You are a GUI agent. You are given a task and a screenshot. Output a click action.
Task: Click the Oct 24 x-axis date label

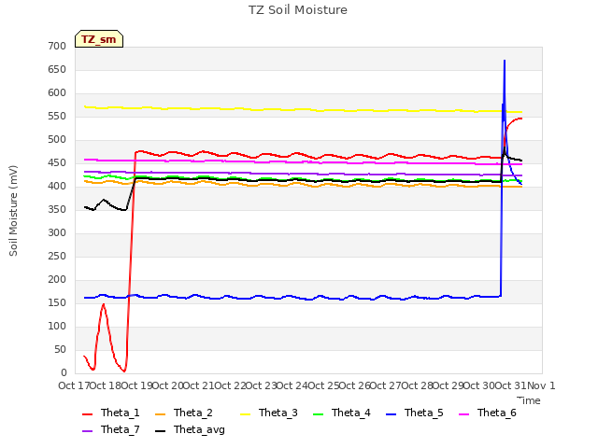[x=292, y=385]
